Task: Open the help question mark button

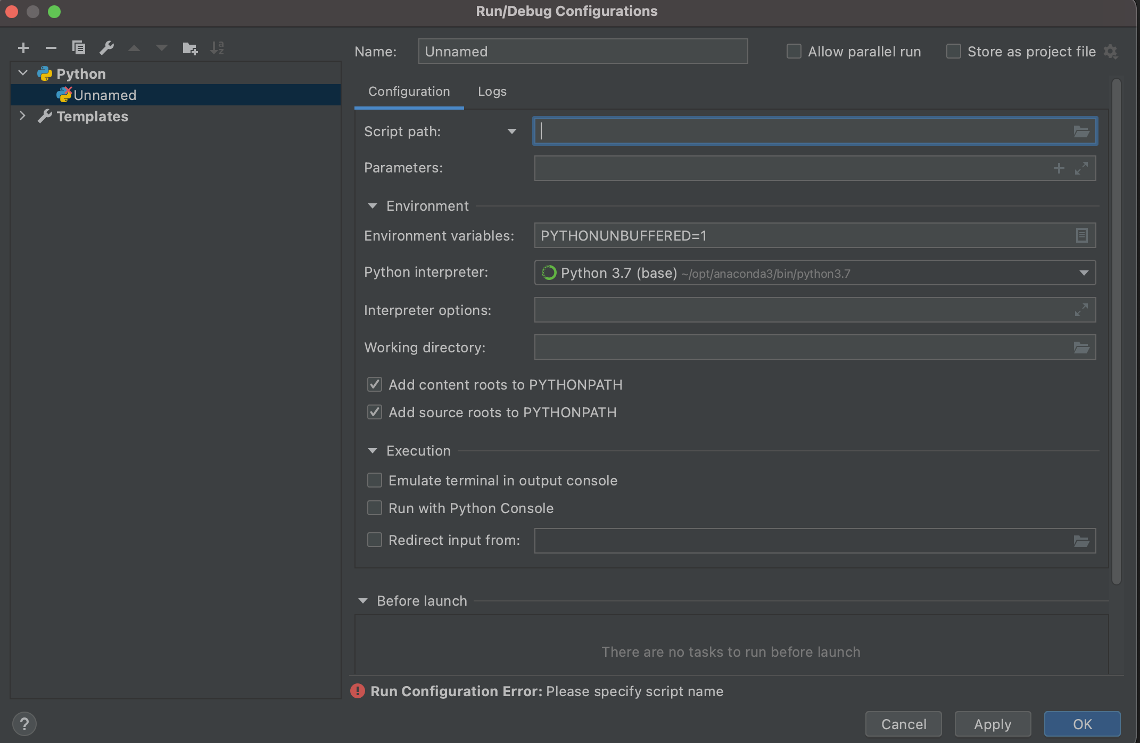Action: 24,724
